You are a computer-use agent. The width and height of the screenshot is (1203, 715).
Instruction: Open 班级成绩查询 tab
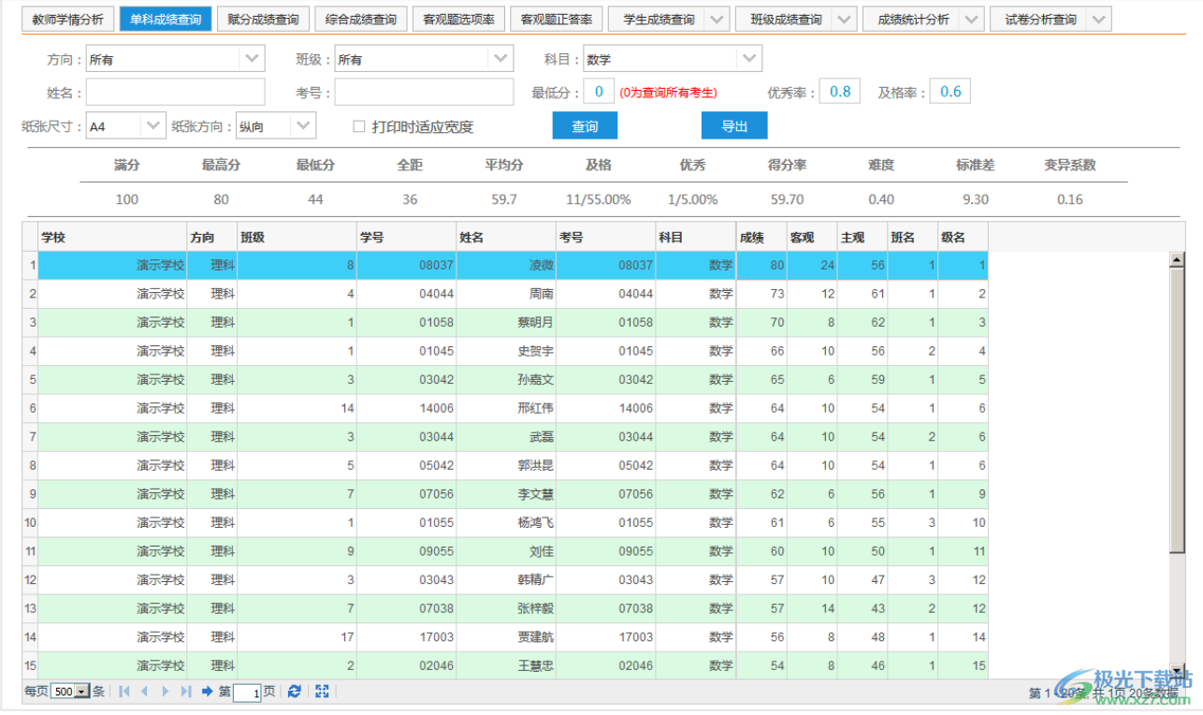tap(786, 19)
